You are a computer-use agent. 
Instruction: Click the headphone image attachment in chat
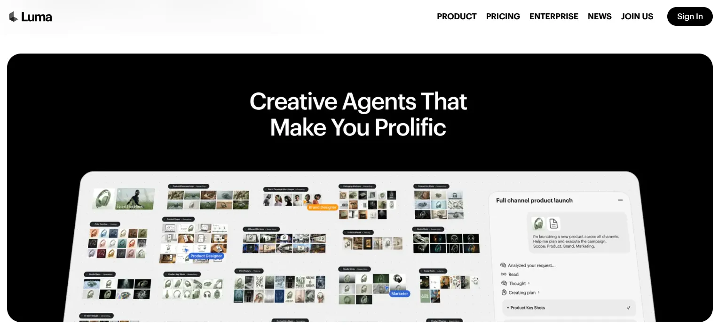[538, 223]
